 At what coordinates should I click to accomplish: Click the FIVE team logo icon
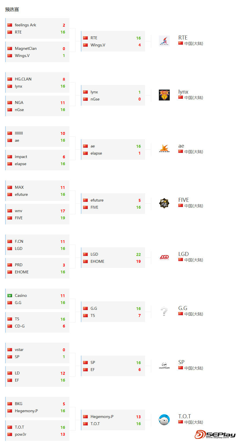tap(164, 203)
